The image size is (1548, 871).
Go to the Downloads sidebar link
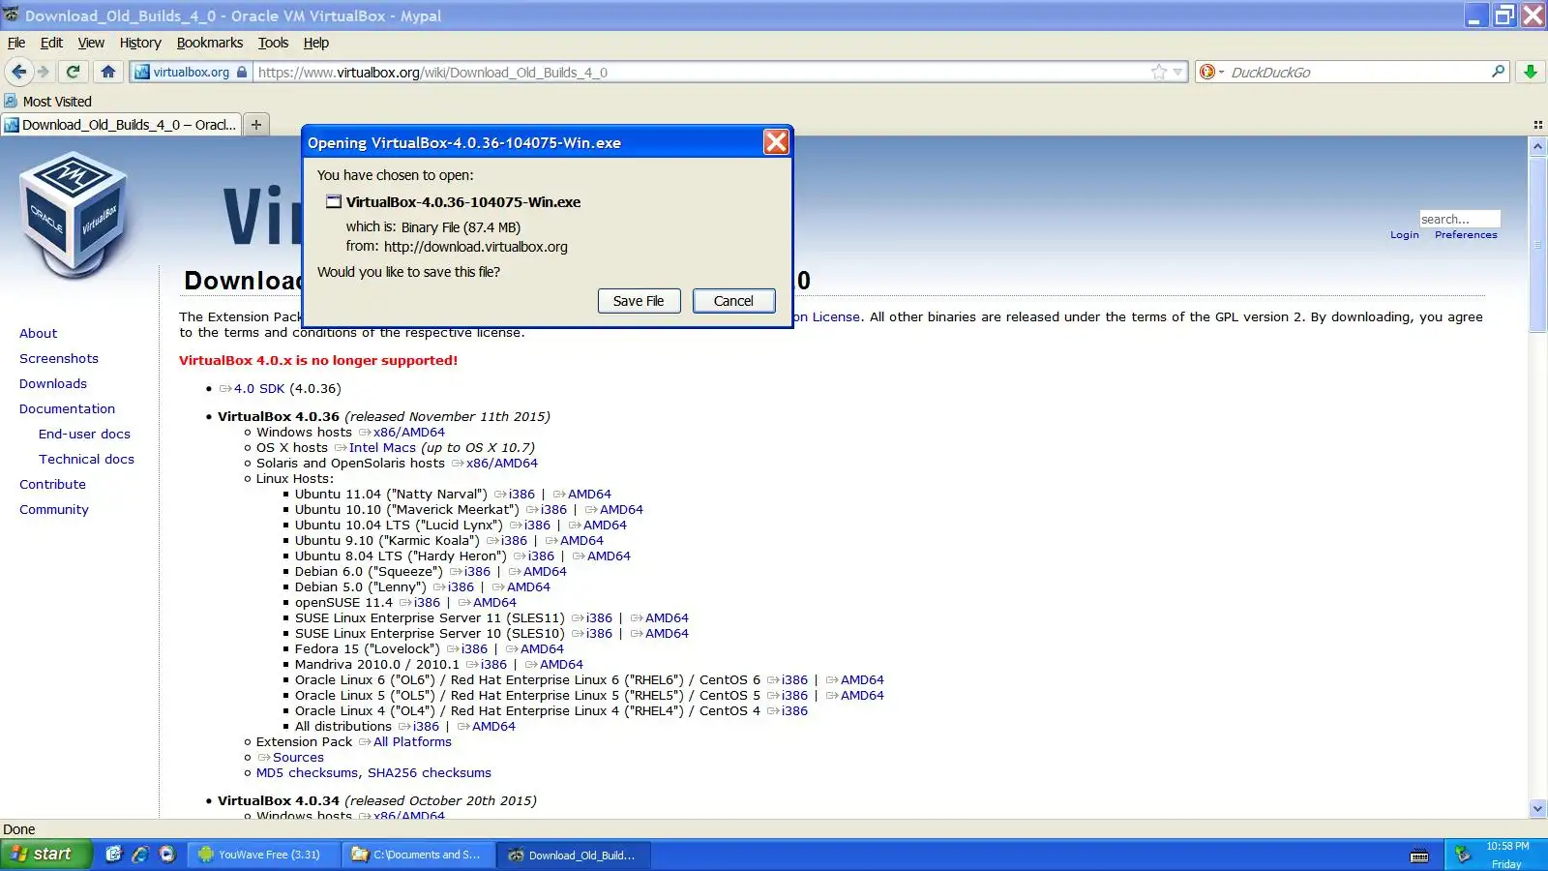tap(53, 383)
